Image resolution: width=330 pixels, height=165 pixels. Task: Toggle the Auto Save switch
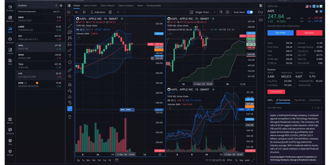tap(250, 12)
